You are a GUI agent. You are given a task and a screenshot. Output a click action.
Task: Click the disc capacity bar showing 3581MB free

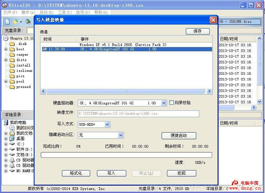pyautogui.click(x=240, y=22)
